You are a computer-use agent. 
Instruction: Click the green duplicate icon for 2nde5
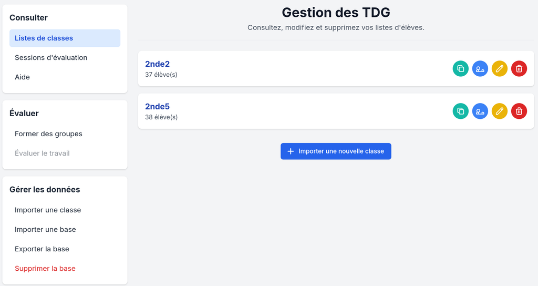[x=460, y=111]
